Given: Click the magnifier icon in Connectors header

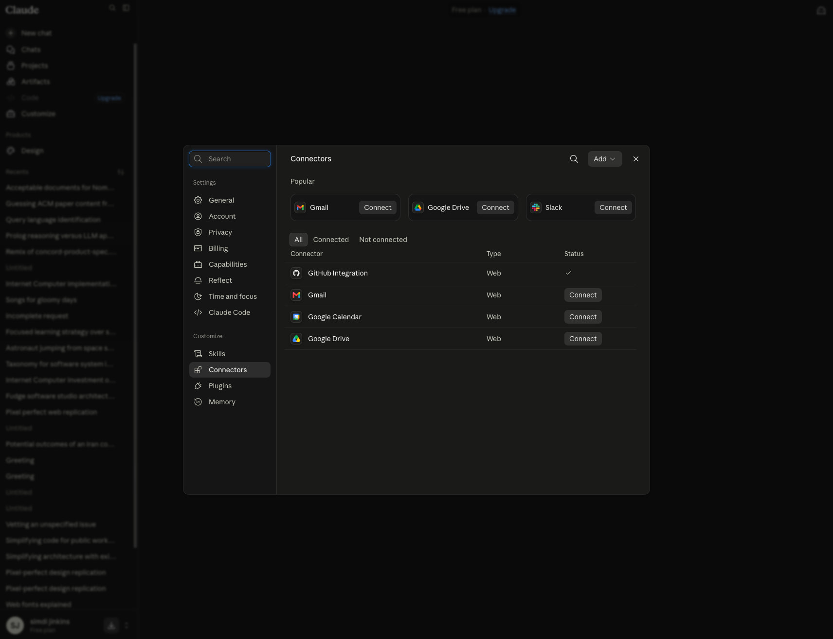Looking at the screenshot, I should pyautogui.click(x=574, y=159).
